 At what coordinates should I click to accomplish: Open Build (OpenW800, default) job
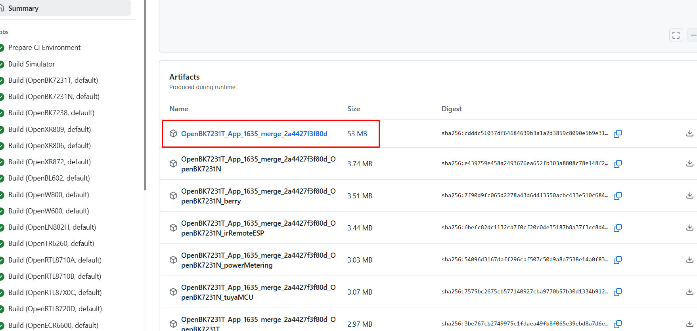point(49,195)
